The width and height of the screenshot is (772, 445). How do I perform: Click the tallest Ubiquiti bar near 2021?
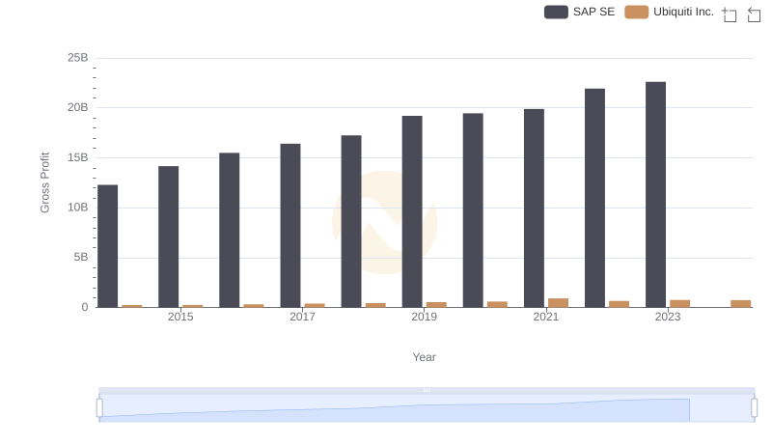[x=558, y=303]
